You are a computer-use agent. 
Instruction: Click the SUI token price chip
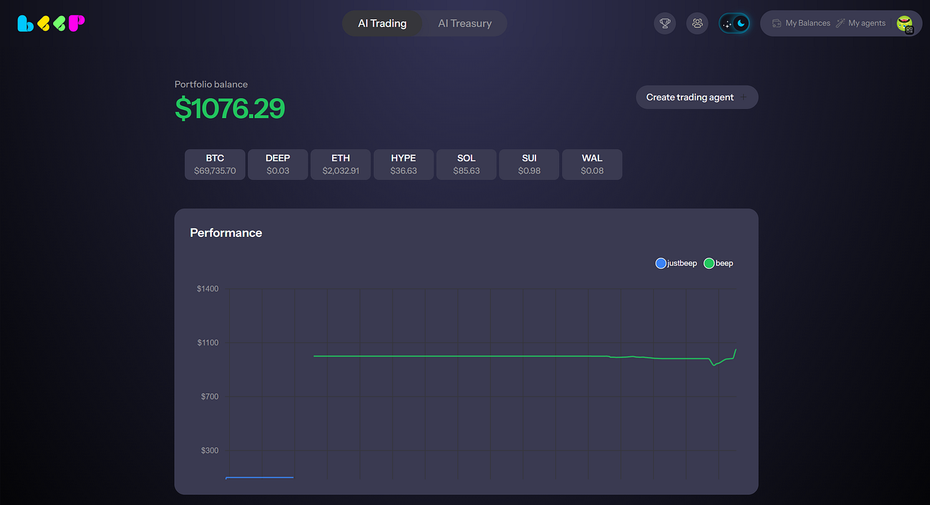529,164
